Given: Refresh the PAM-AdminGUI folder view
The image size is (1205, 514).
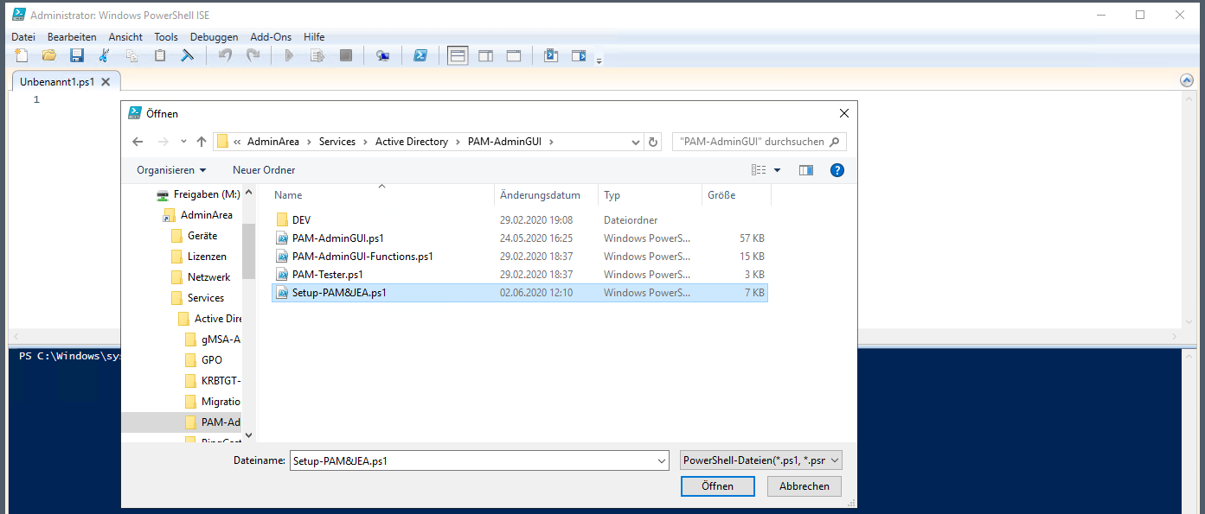Looking at the screenshot, I should click(x=653, y=142).
